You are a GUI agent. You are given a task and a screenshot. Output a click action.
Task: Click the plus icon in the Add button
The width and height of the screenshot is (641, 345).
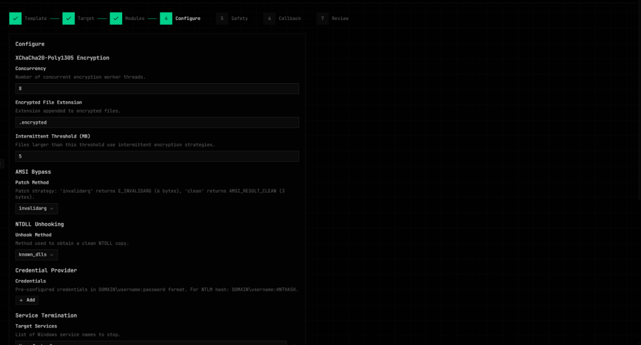(21, 300)
